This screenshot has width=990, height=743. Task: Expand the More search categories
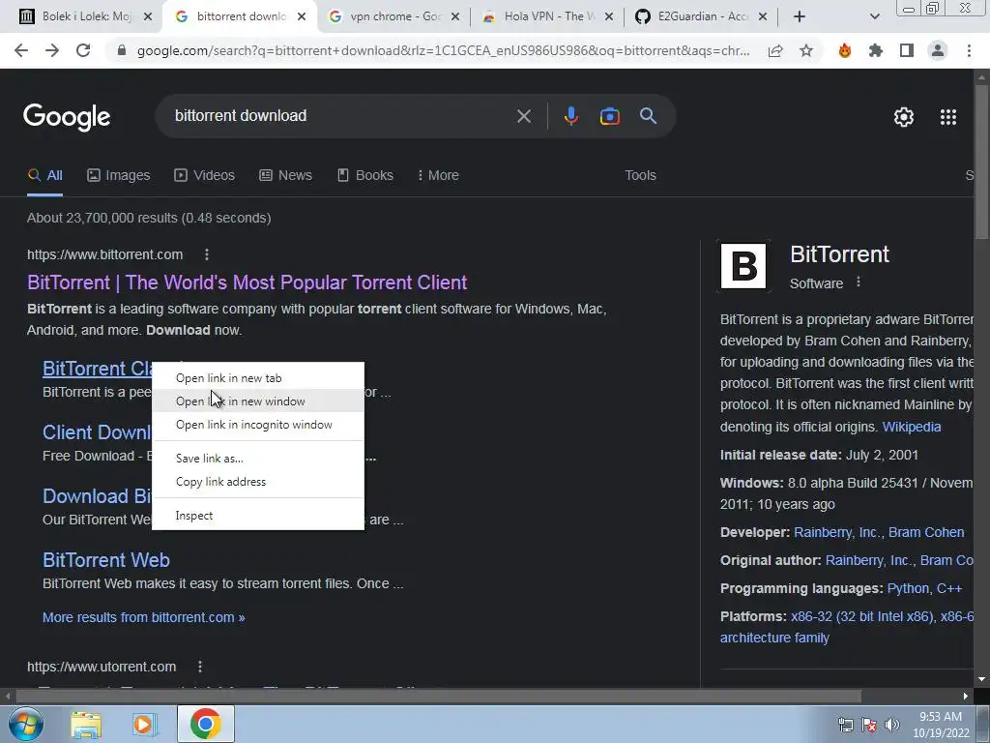(438, 175)
